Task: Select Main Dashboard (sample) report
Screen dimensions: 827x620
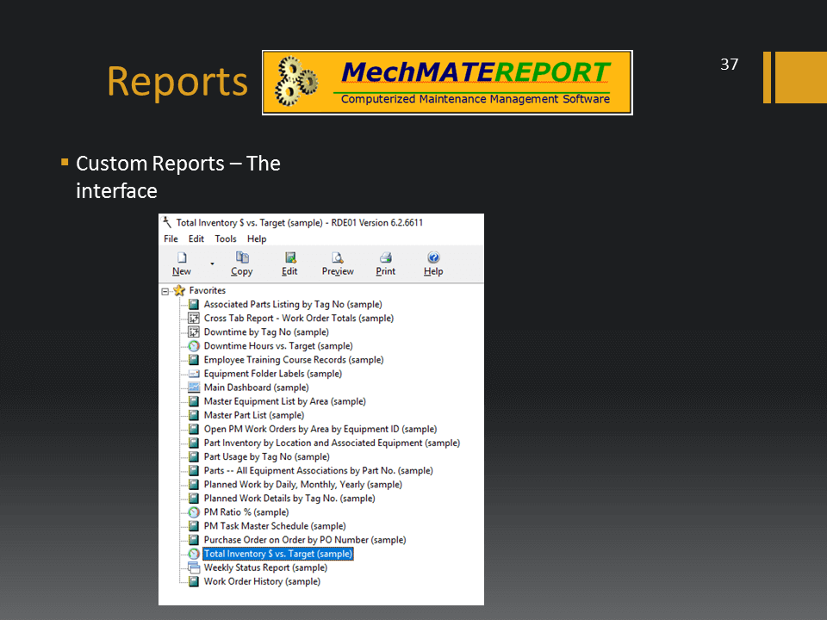Action: tap(257, 387)
